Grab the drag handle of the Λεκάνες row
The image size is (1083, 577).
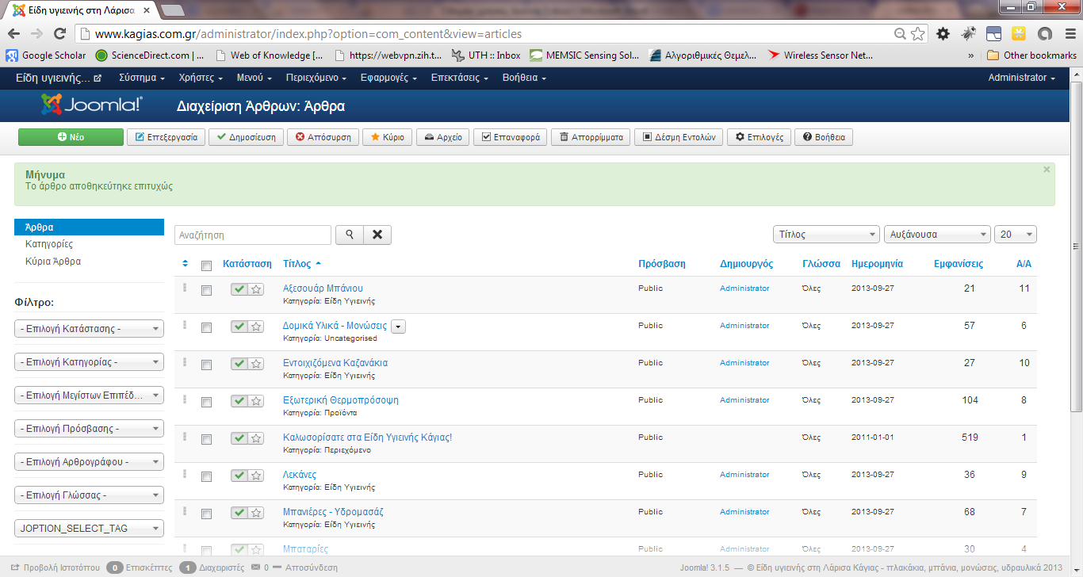pyautogui.click(x=185, y=474)
